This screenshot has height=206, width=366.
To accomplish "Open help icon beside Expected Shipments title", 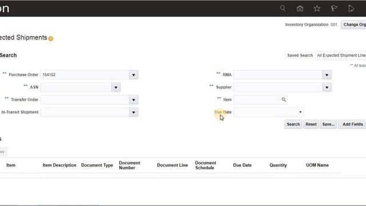I will pyautogui.click(x=51, y=38).
